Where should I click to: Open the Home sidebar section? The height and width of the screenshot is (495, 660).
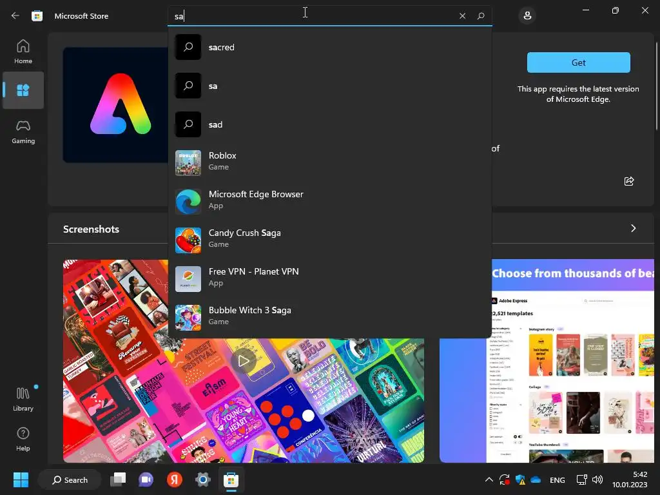click(x=23, y=52)
